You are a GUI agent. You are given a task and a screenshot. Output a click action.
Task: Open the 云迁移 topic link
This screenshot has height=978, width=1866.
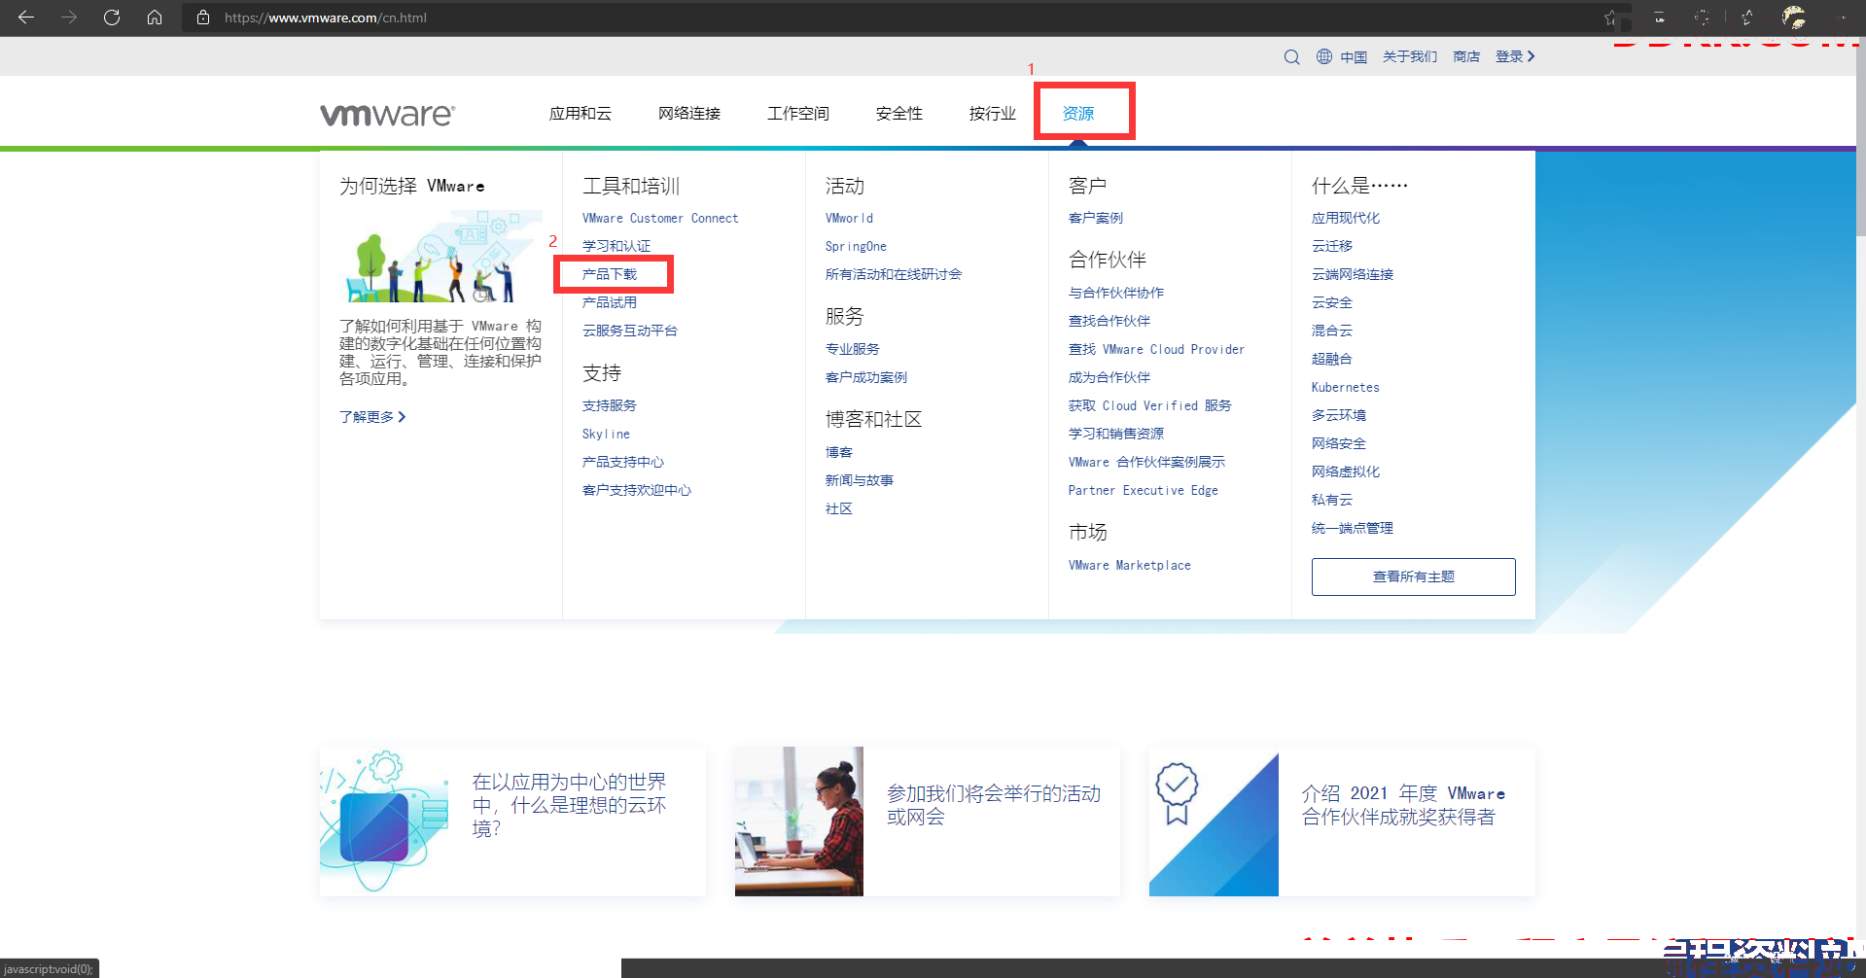[1332, 247]
